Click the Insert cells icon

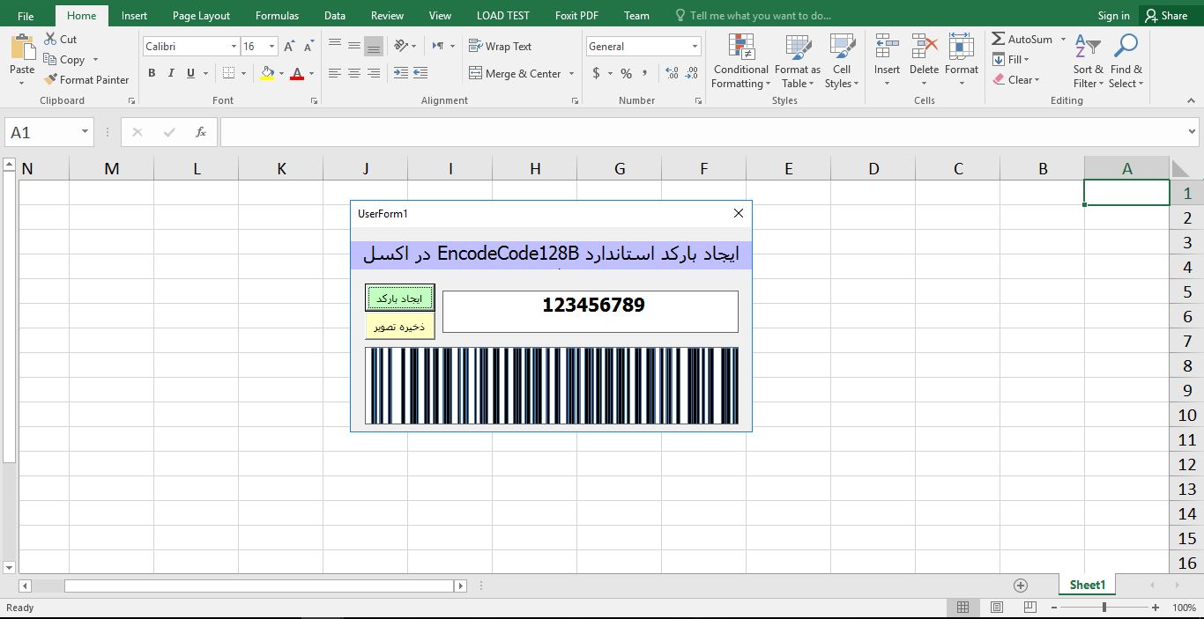(887, 47)
